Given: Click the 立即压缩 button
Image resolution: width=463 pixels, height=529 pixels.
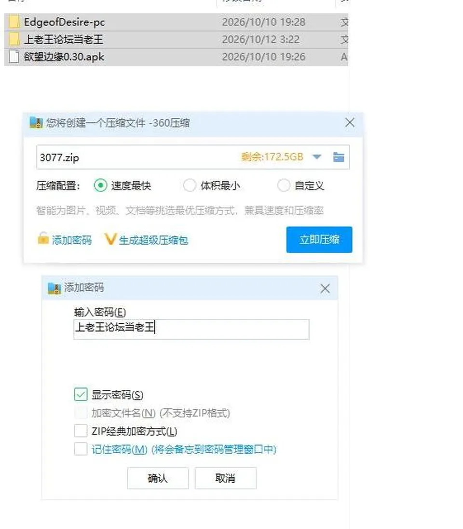Looking at the screenshot, I should pos(319,240).
